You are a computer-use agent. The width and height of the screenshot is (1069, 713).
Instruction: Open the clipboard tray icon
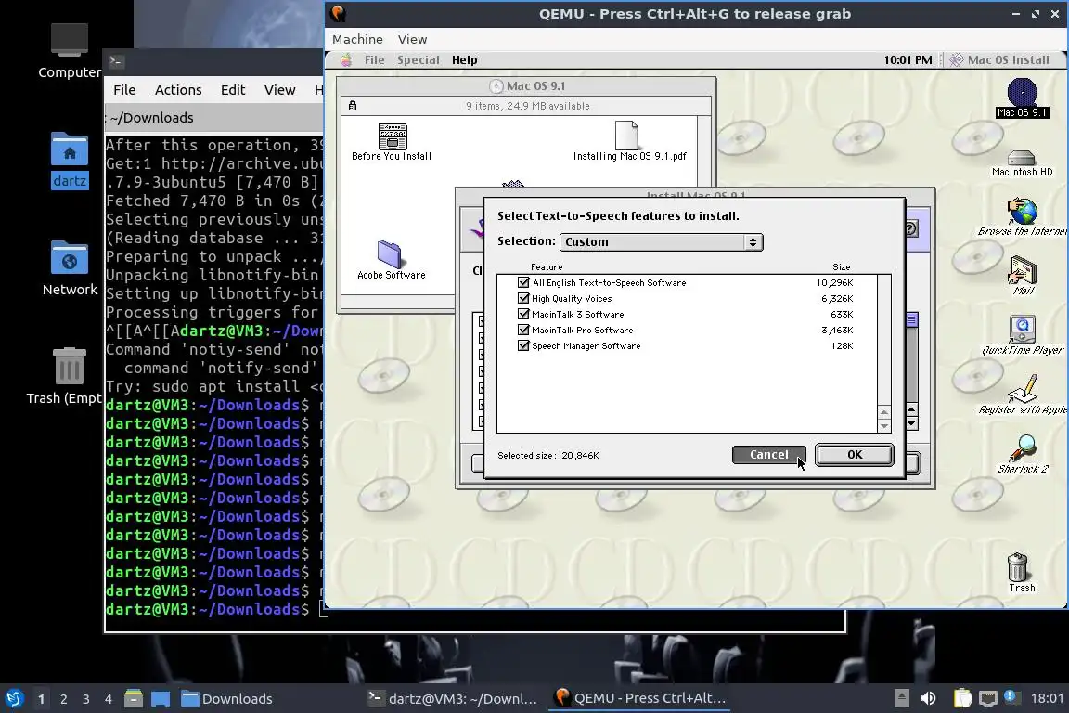pyautogui.click(x=962, y=698)
